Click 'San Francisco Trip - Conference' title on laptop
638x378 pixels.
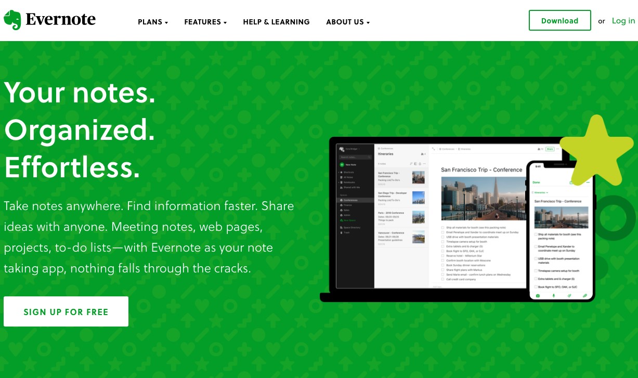coord(481,170)
